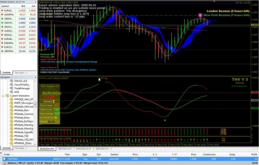
Task: Select the TouchTheSky_ expert advisor icon
Action: pyautogui.click(x=12, y=85)
